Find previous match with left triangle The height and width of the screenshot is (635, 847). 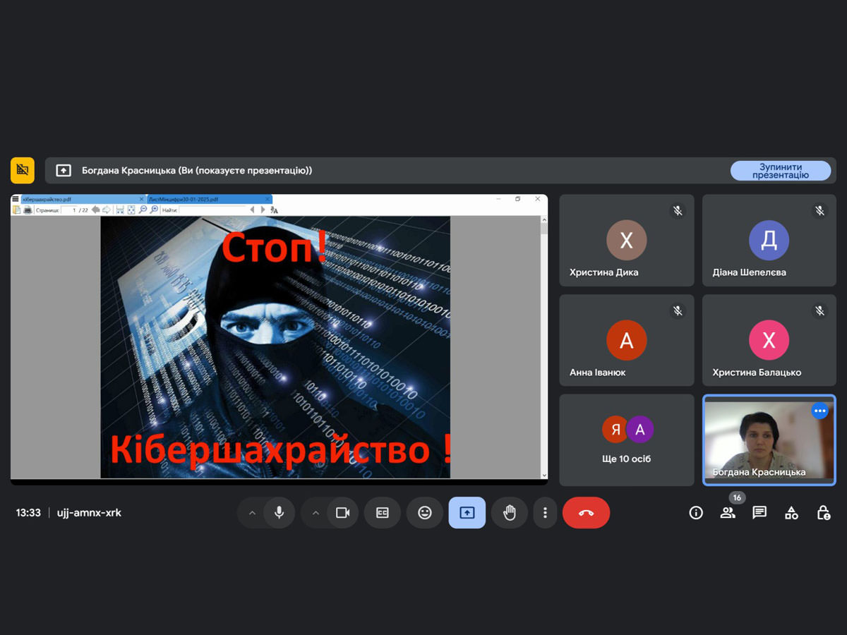(x=252, y=210)
